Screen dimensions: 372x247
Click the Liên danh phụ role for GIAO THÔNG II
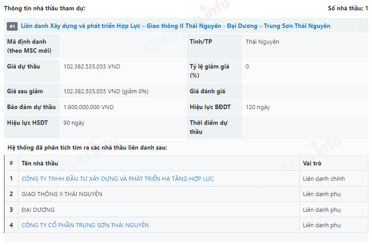[321, 194]
